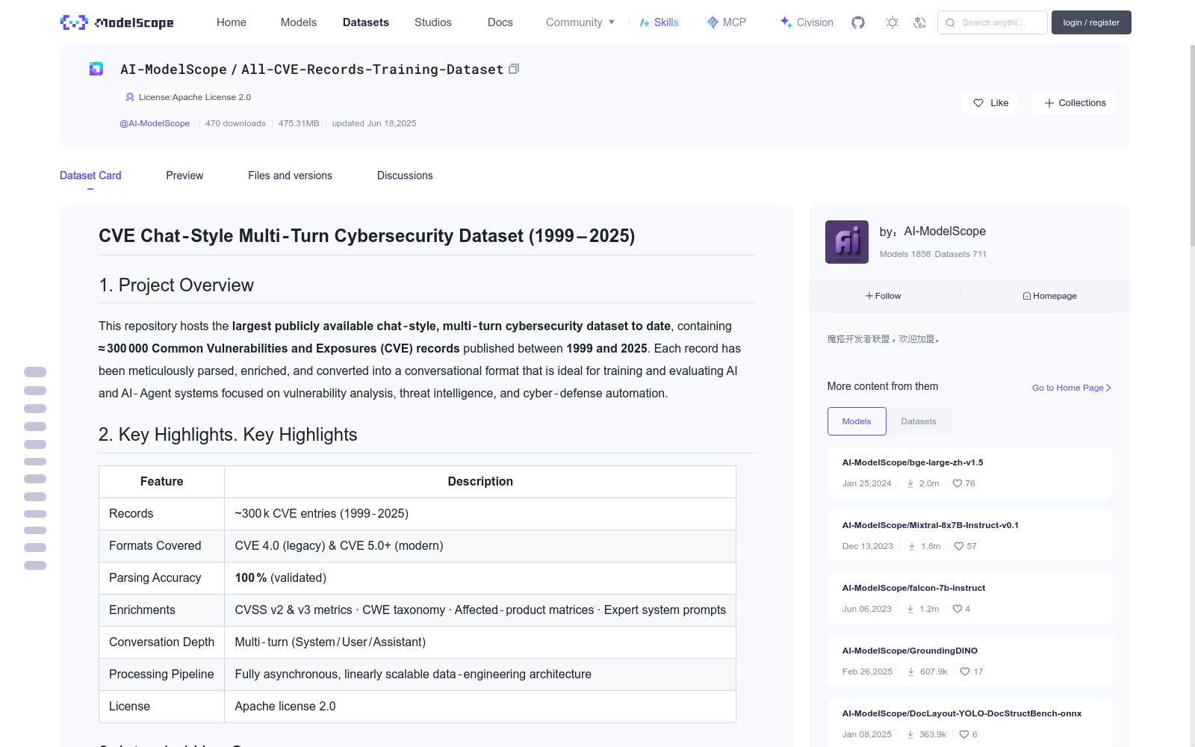Open the MCP page
The image size is (1195, 747).
pyautogui.click(x=727, y=22)
